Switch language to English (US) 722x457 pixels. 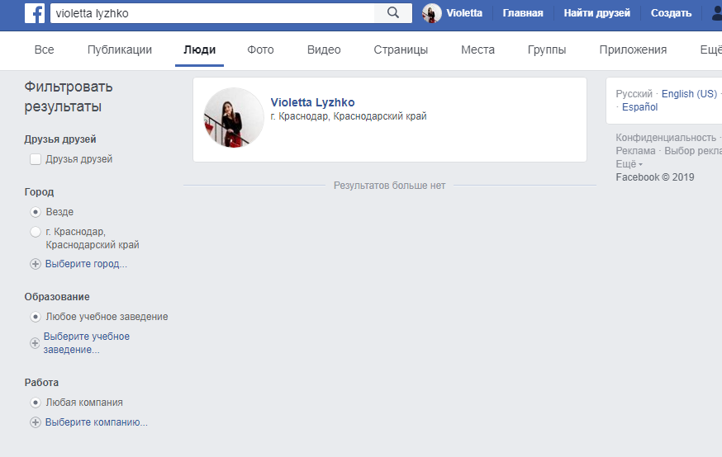tap(689, 94)
